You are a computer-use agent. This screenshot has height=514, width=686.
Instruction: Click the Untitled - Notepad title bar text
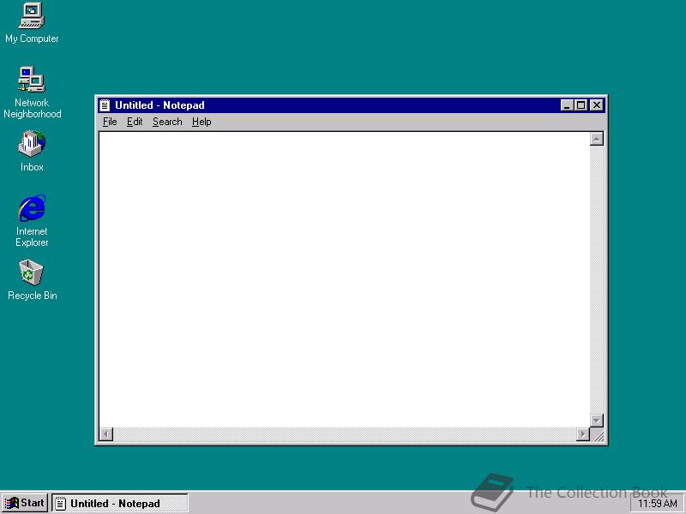[x=159, y=105]
